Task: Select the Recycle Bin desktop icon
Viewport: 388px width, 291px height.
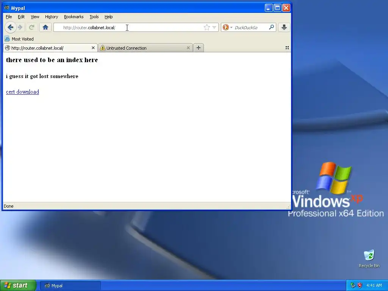Action: click(x=369, y=259)
